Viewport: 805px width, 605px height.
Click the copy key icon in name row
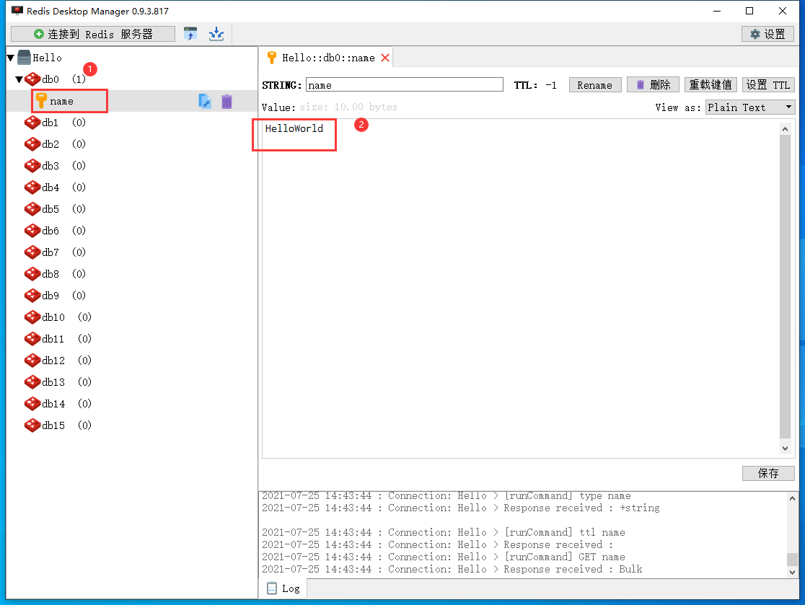click(x=205, y=101)
